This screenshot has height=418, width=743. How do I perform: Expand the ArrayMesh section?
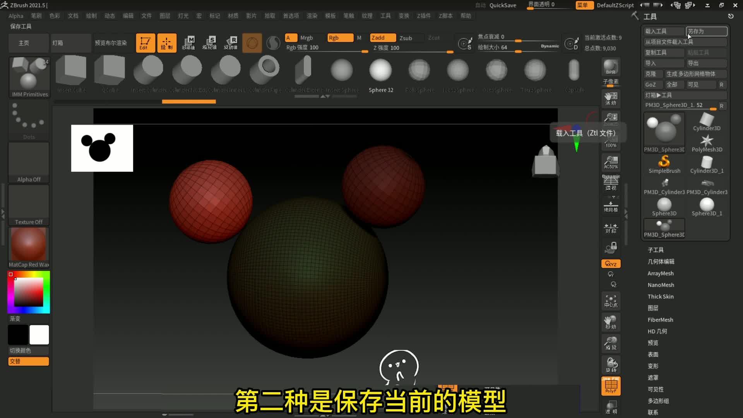point(661,273)
